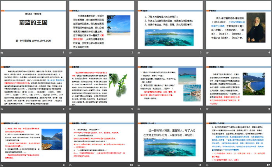Viewport: 272px width, 167px height.
Task: Click the transition star icon beneath slide 3
Action: [138, 52]
